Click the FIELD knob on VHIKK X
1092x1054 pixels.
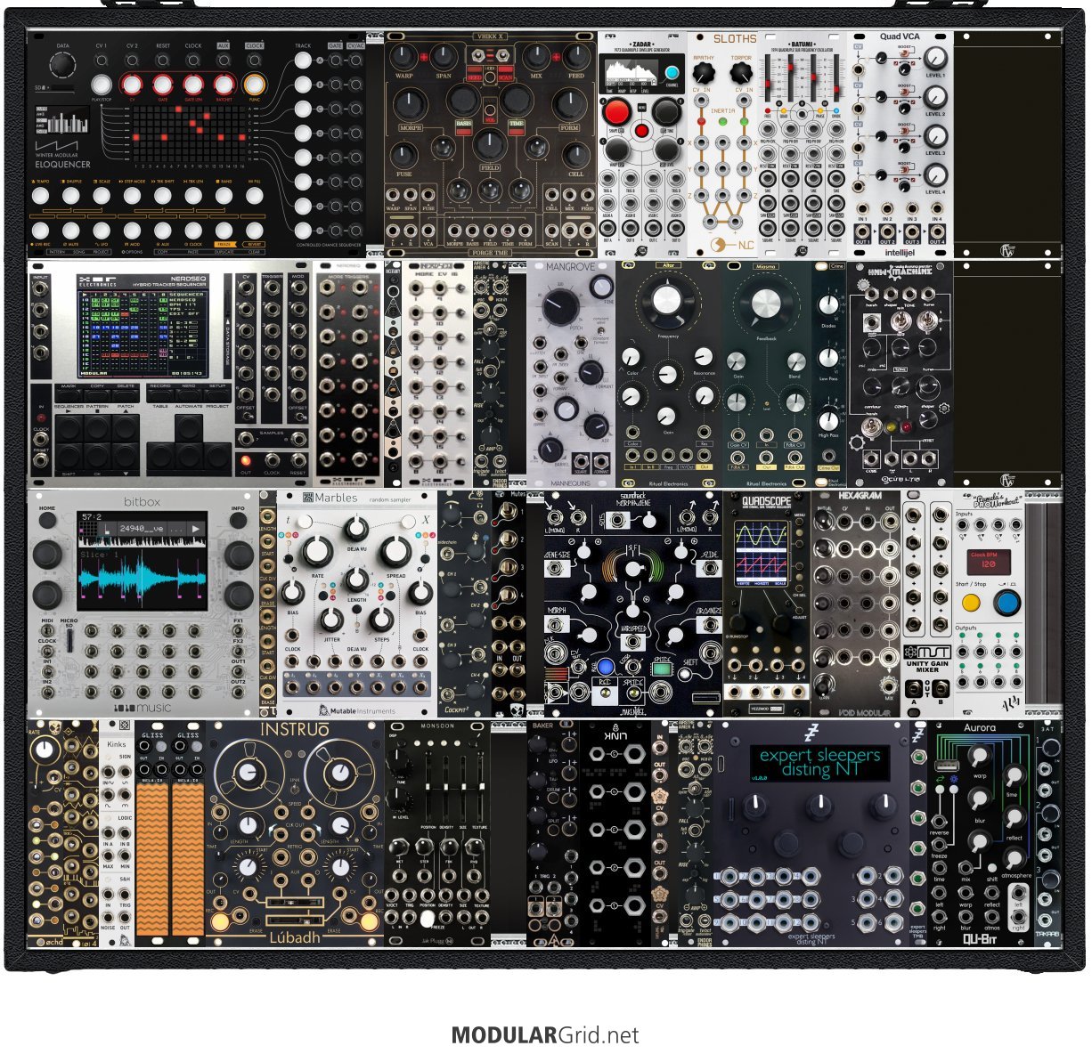click(x=490, y=145)
